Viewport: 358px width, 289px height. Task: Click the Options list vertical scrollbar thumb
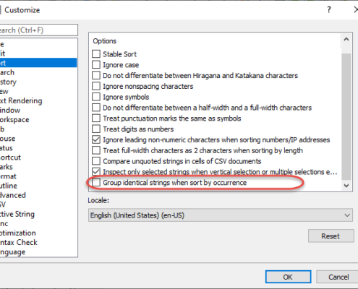coord(346,116)
